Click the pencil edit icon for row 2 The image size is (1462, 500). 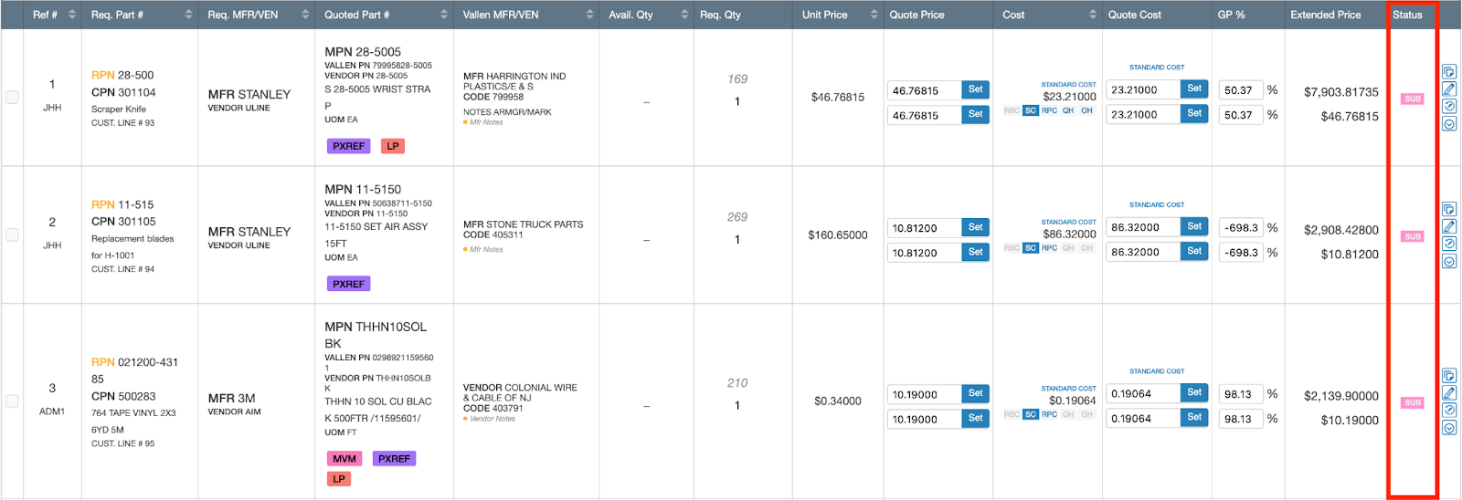(x=1449, y=227)
